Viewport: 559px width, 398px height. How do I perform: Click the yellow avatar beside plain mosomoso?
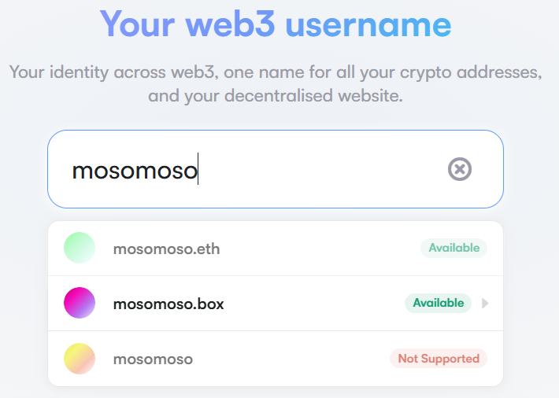point(80,359)
